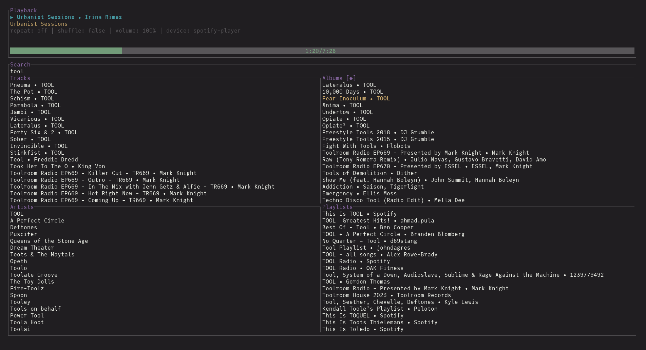Seek using the green playback progress bar
The image size is (646, 350).
pos(322,51)
